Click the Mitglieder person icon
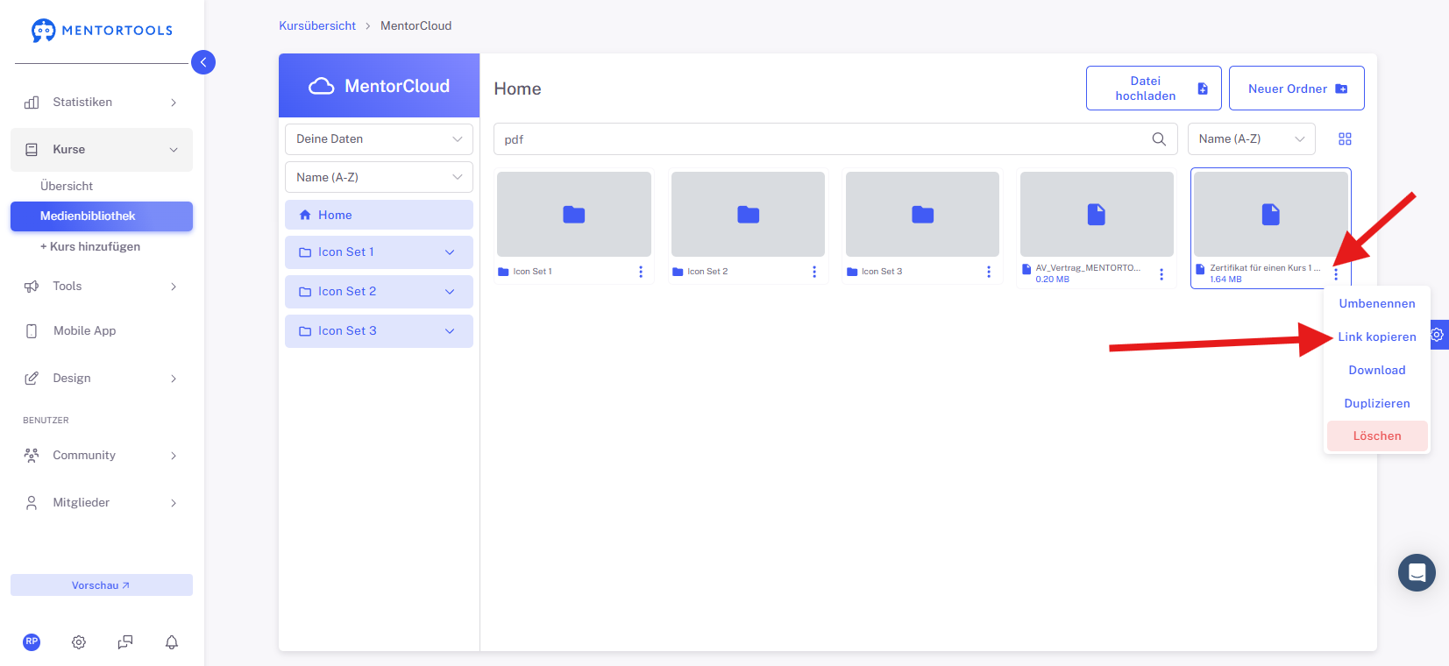The width and height of the screenshot is (1449, 666). coord(32,503)
